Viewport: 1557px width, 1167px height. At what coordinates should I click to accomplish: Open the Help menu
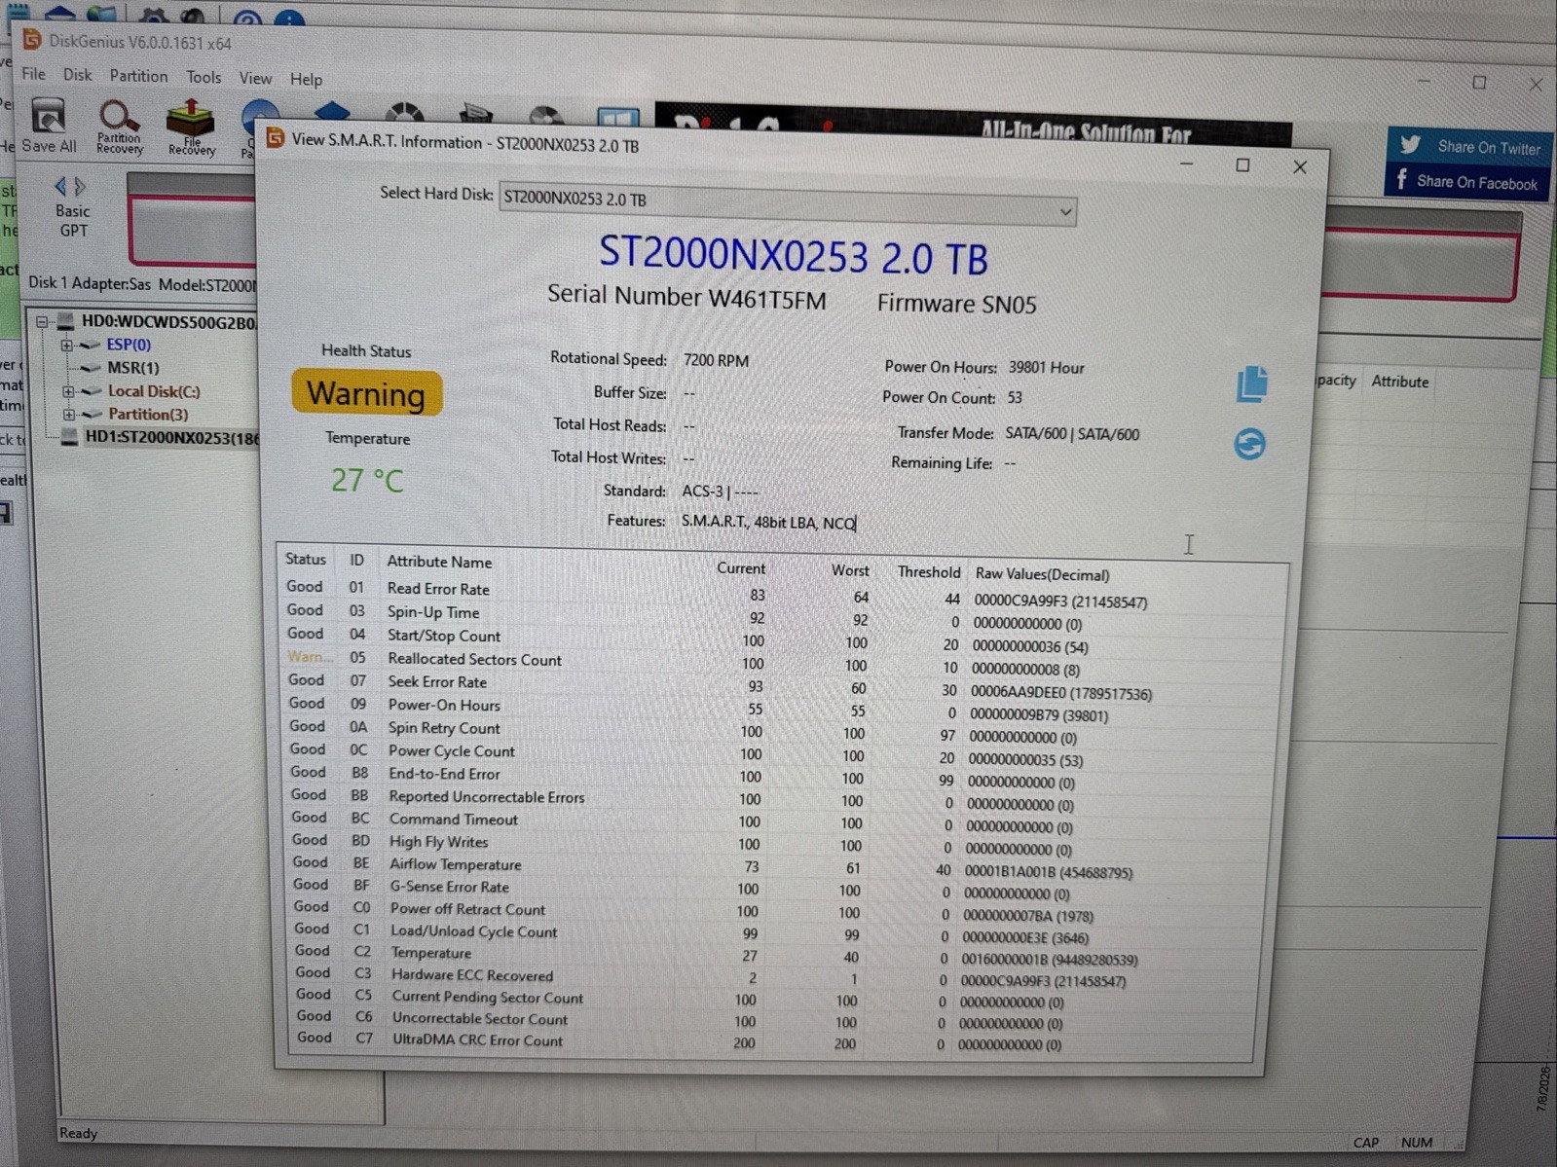click(306, 79)
